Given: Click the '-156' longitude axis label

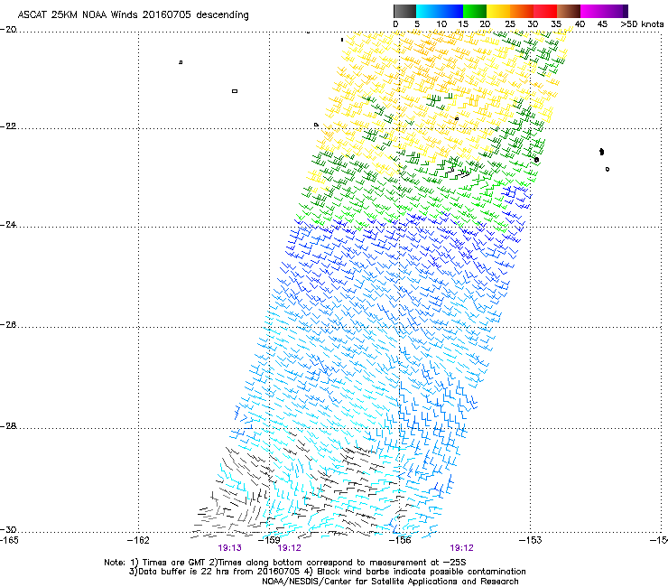Looking at the screenshot, I should pos(400,541).
